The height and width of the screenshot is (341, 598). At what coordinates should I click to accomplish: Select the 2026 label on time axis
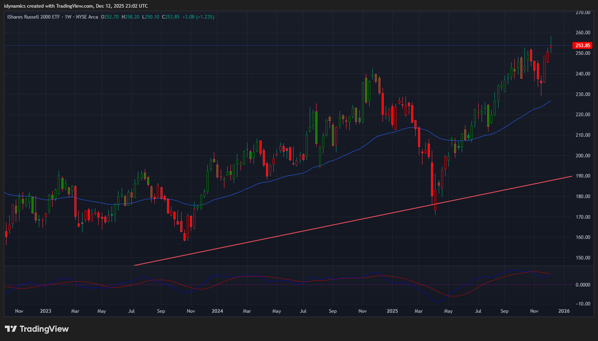pos(564,311)
